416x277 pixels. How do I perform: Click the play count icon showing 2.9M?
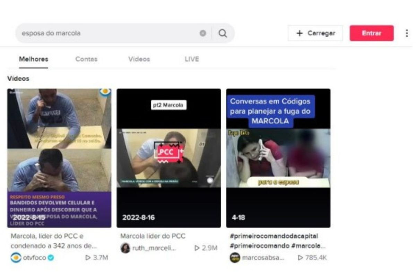coord(197,248)
